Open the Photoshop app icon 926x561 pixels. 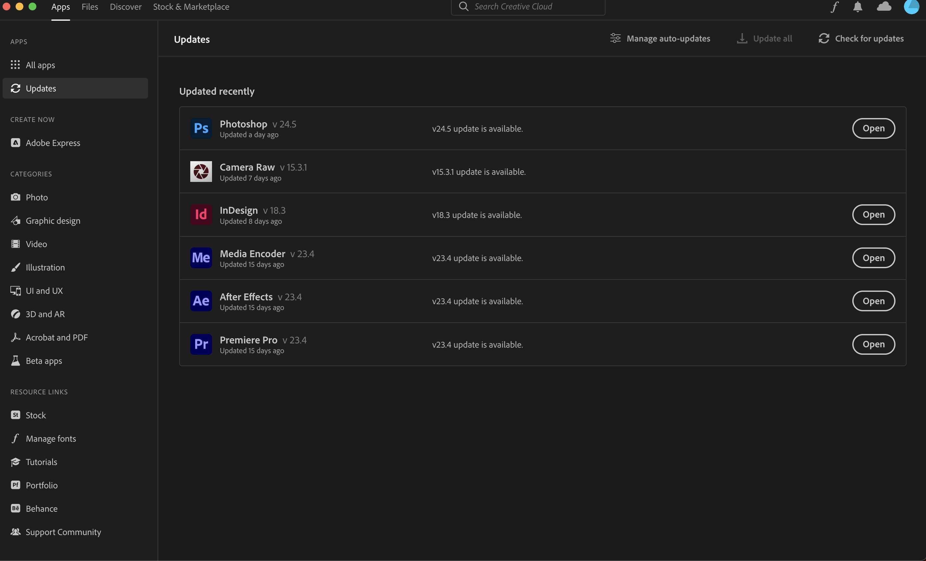(x=201, y=128)
